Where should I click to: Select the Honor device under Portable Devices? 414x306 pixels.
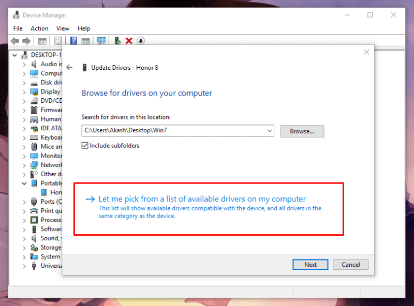(x=51, y=192)
